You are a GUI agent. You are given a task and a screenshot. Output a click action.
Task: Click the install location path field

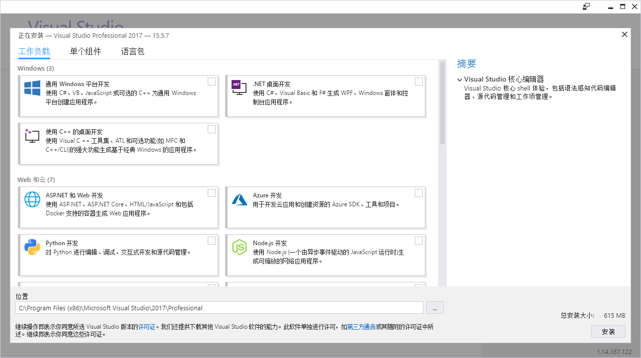click(219, 308)
